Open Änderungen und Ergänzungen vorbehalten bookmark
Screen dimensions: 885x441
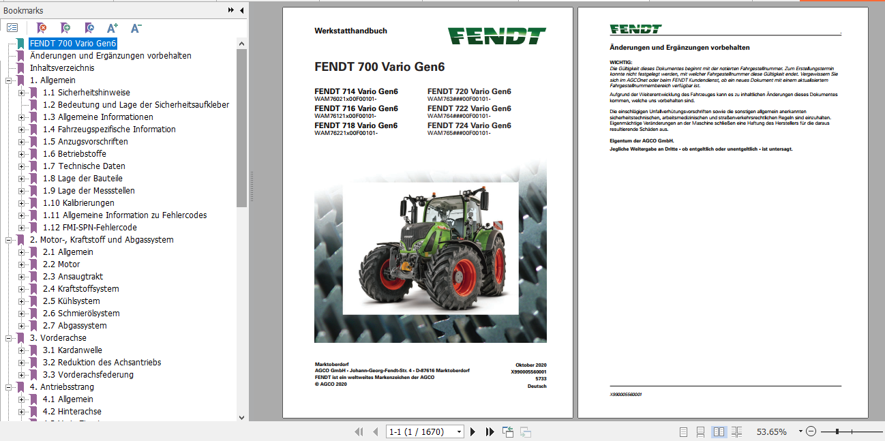pos(110,56)
